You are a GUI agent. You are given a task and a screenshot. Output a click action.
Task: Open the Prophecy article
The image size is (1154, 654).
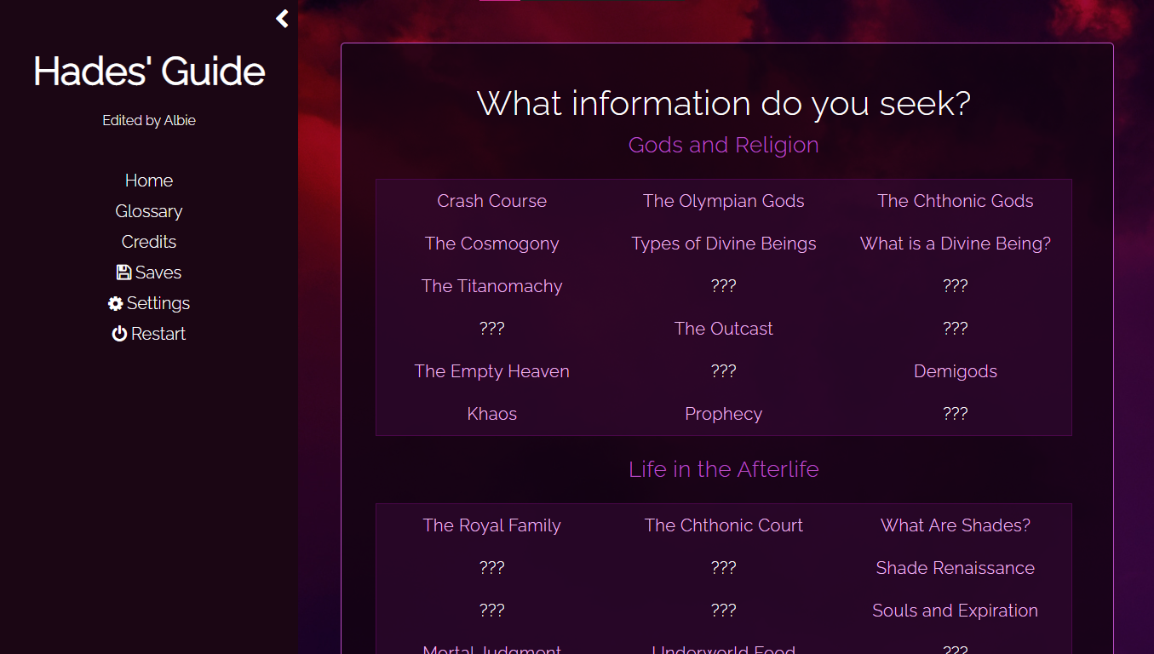tap(723, 414)
